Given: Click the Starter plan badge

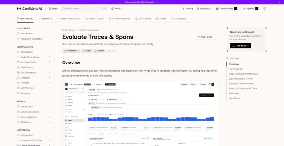Looking at the screenshot, I should [99, 51].
